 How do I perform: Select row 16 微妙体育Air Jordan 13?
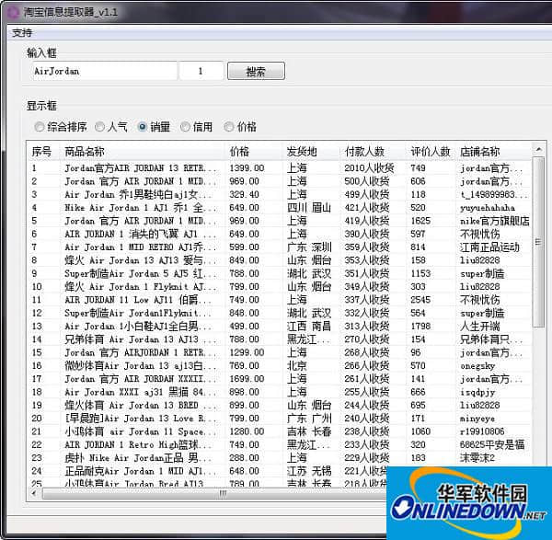(x=280, y=366)
